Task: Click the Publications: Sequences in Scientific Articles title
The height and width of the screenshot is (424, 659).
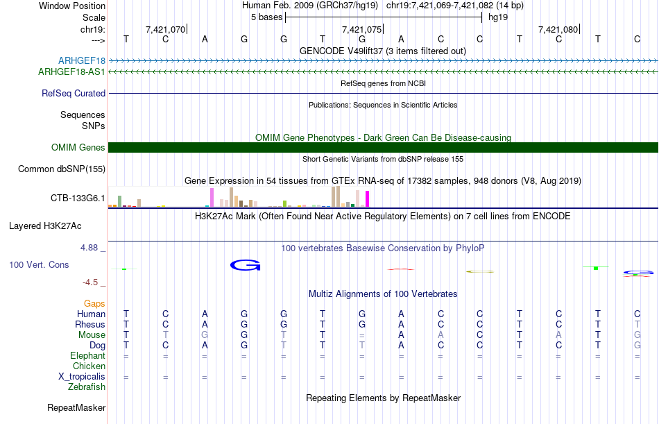Action: (383, 105)
